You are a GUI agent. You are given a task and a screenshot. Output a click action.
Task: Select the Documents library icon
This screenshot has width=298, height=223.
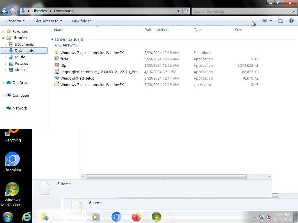(11, 44)
